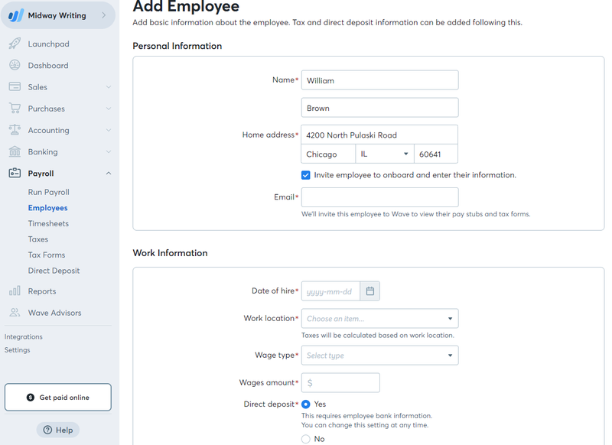Open the Wage type dropdown
The width and height of the screenshot is (612, 445).
(379, 356)
